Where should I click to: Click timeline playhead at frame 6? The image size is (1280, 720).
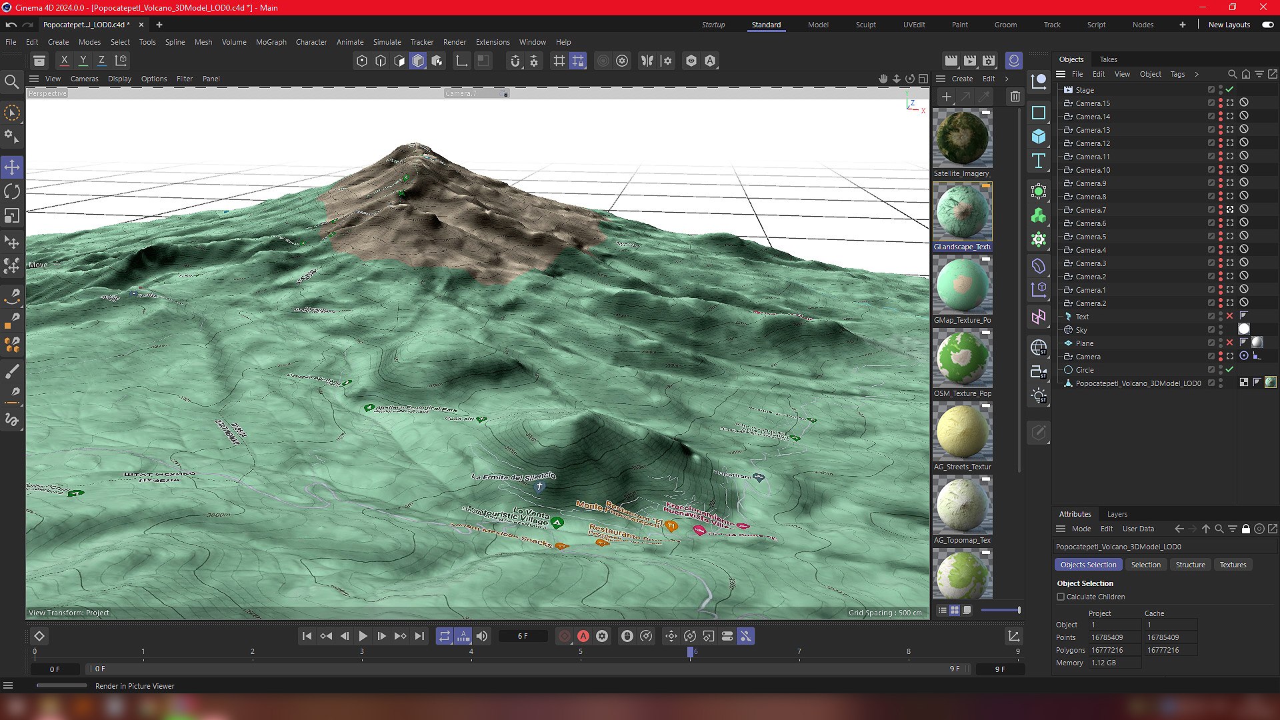(x=690, y=651)
